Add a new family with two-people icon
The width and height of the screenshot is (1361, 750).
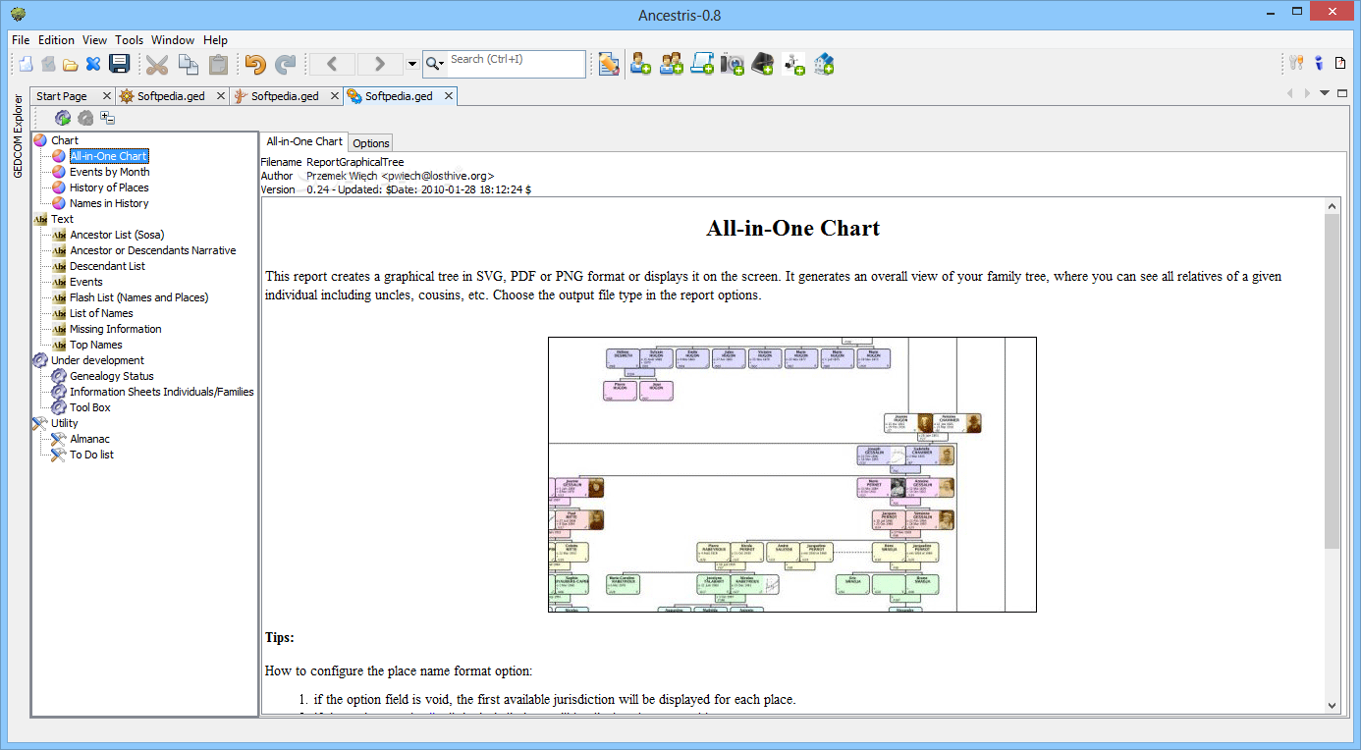tap(672, 64)
